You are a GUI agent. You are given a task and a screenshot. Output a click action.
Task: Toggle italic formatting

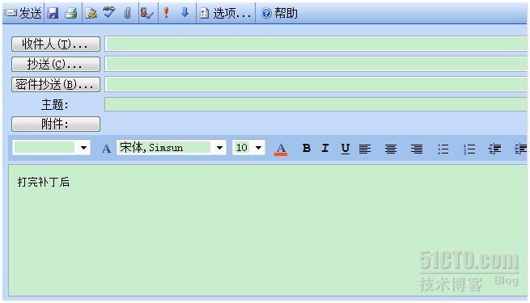click(x=325, y=148)
